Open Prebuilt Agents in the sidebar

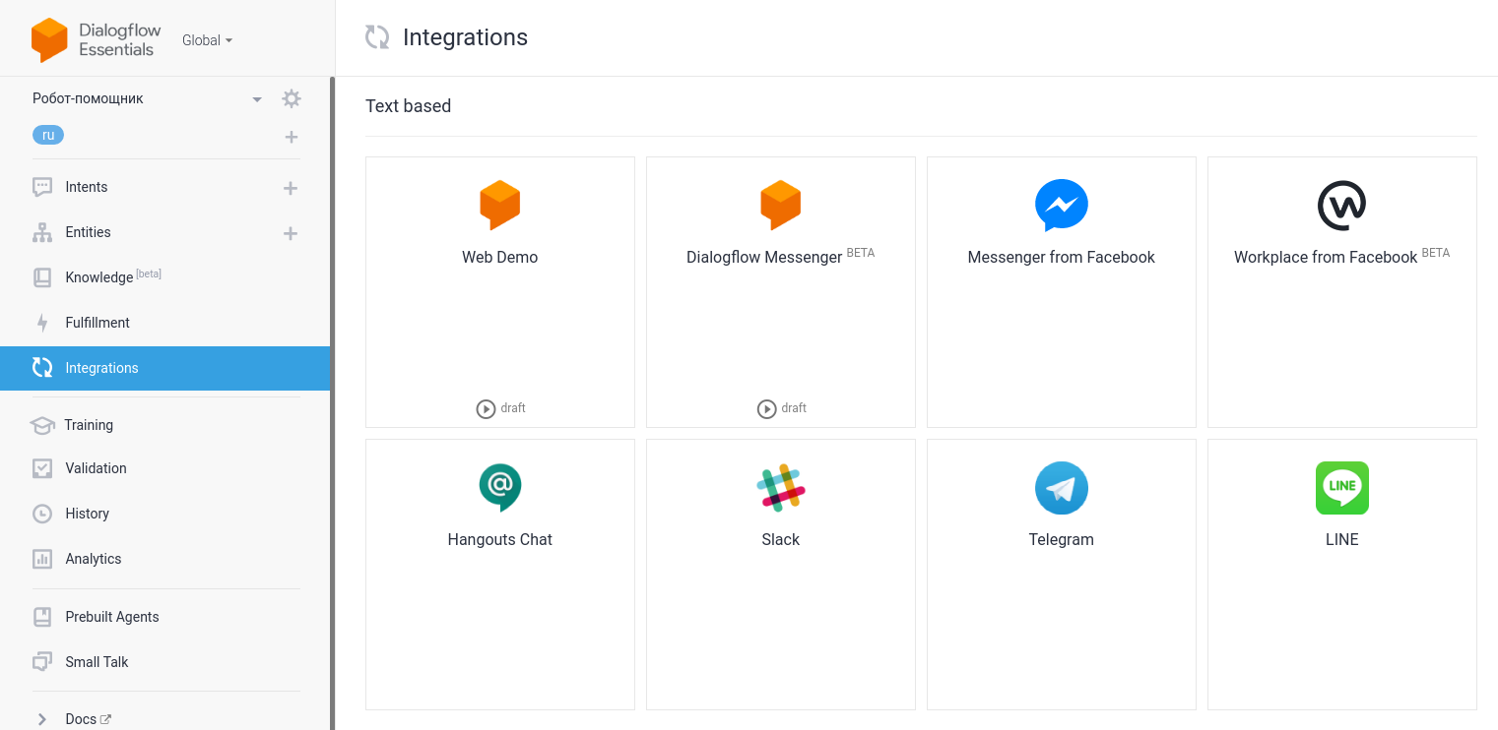click(112, 617)
